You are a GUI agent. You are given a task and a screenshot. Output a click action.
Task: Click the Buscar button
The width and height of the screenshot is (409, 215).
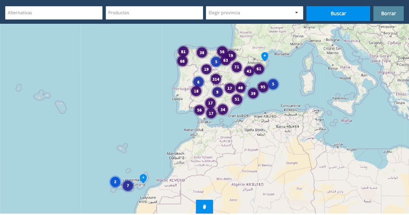(338, 13)
